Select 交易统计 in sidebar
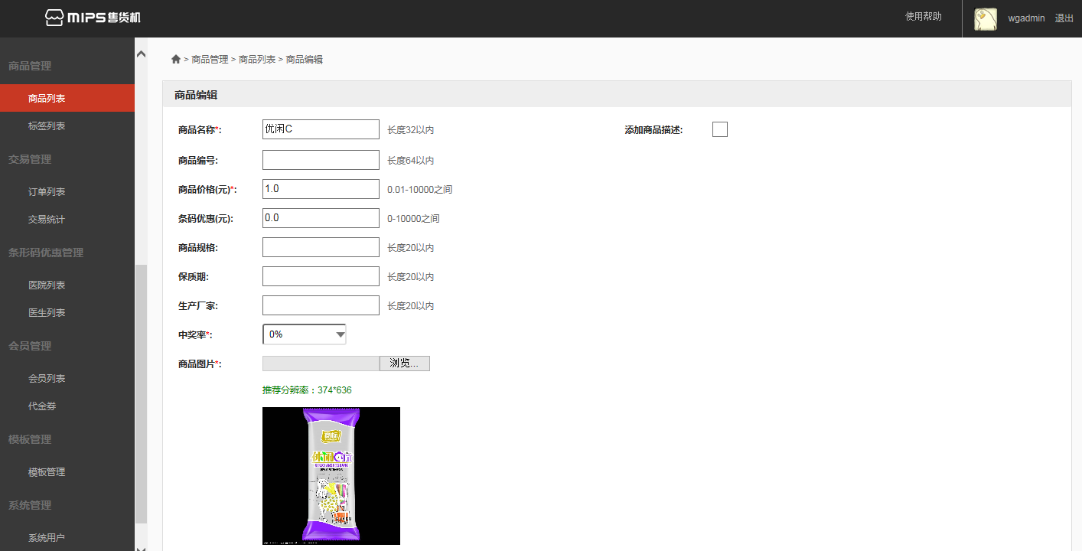 click(47, 220)
